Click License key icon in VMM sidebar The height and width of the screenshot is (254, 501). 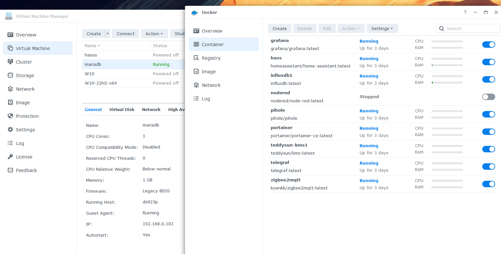10,157
